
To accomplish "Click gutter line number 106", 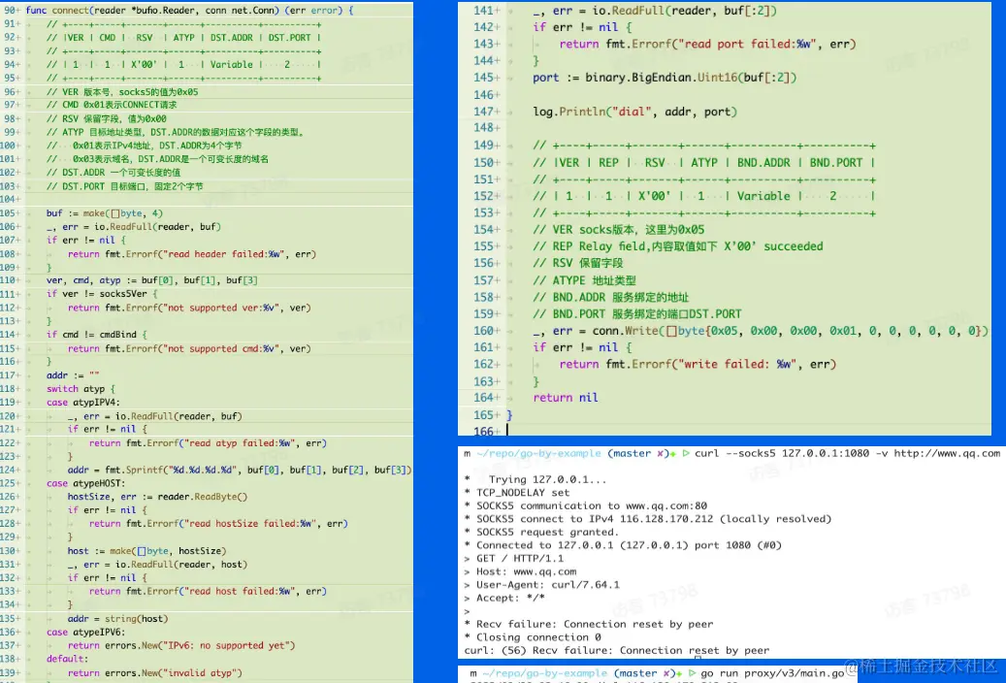I will point(10,227).
